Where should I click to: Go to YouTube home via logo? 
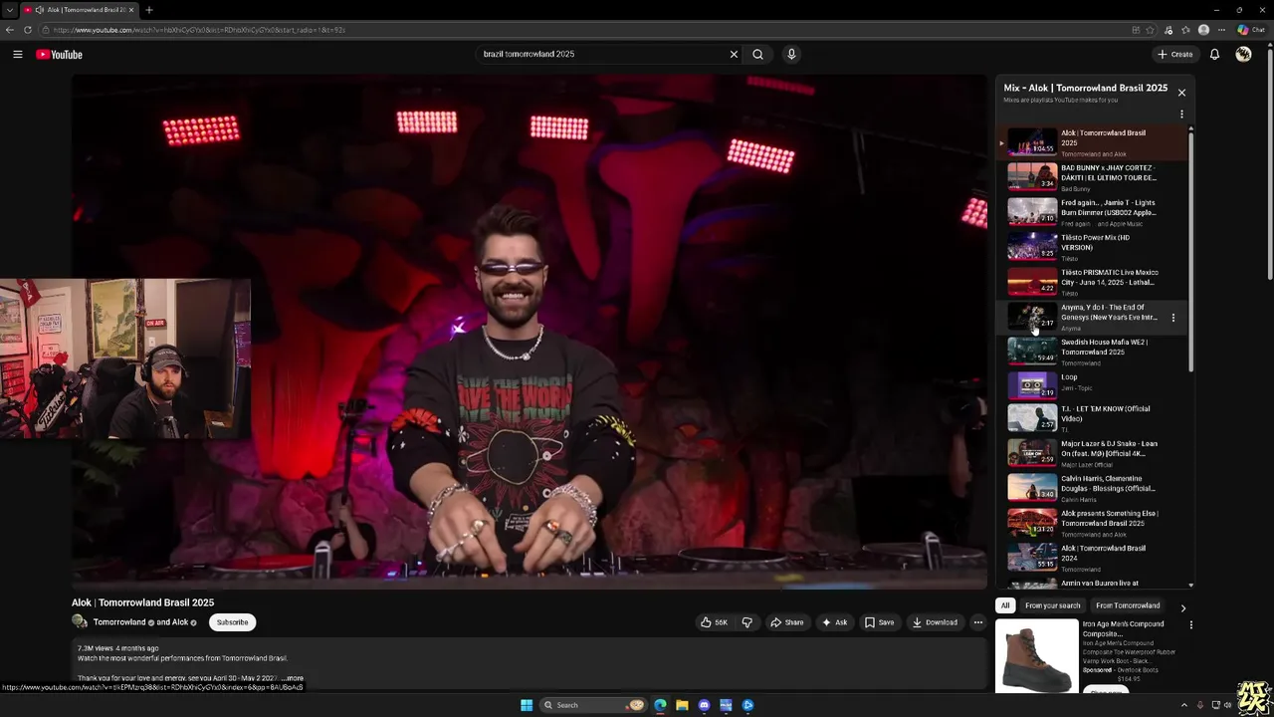59,54
